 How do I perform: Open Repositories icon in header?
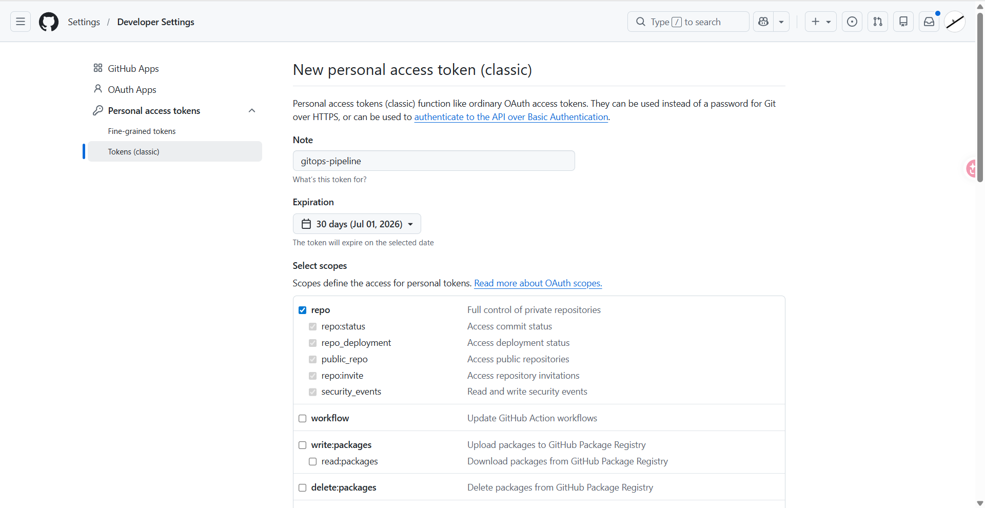(x=903, y=22)
